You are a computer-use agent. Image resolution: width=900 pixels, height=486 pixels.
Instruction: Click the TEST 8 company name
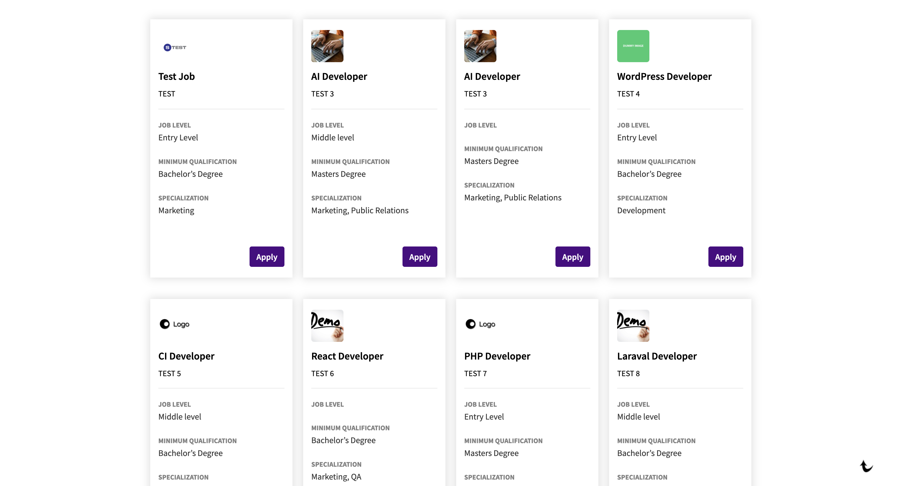click(628, 374)
